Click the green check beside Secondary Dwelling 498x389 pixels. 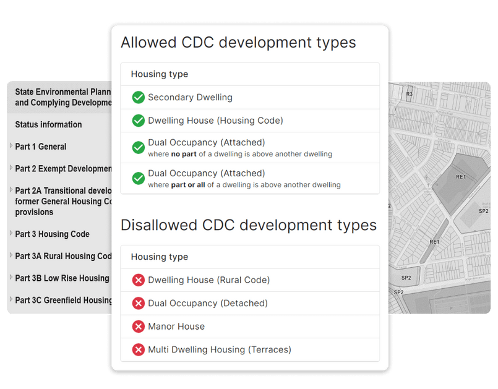coord(138,98)
